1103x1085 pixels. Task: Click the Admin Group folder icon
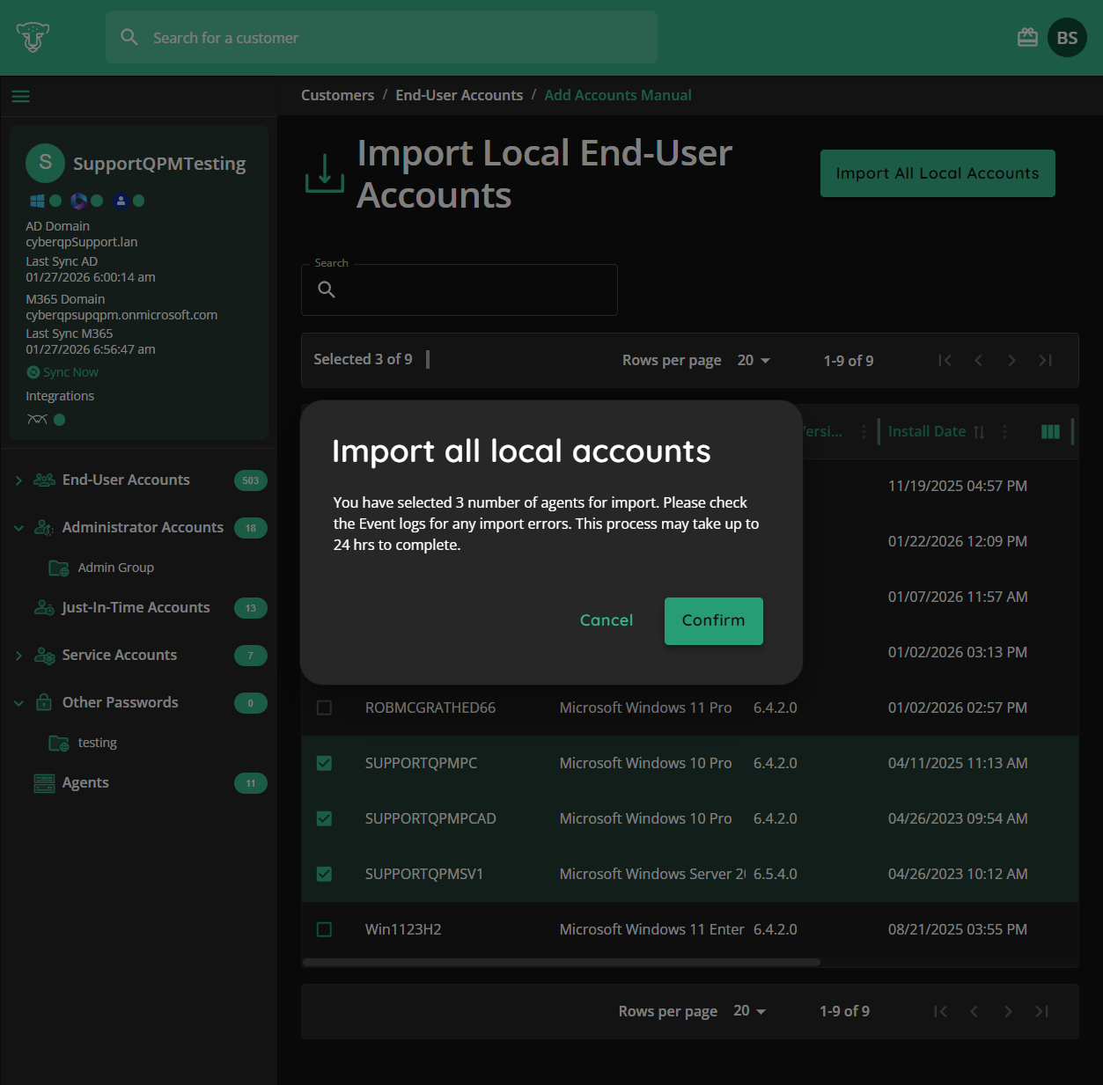point(59,568)
